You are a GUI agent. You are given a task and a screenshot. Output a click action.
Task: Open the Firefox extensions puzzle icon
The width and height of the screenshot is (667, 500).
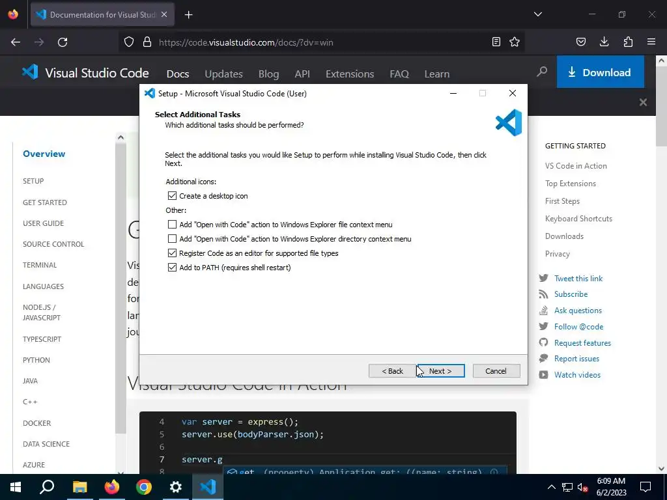[628, 42]
